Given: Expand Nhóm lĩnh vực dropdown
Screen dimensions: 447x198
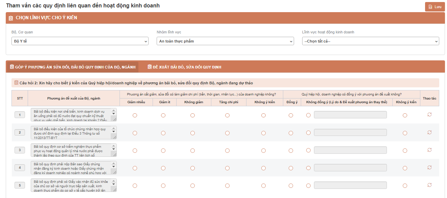Looking at the screenshot, I should 225,41.
